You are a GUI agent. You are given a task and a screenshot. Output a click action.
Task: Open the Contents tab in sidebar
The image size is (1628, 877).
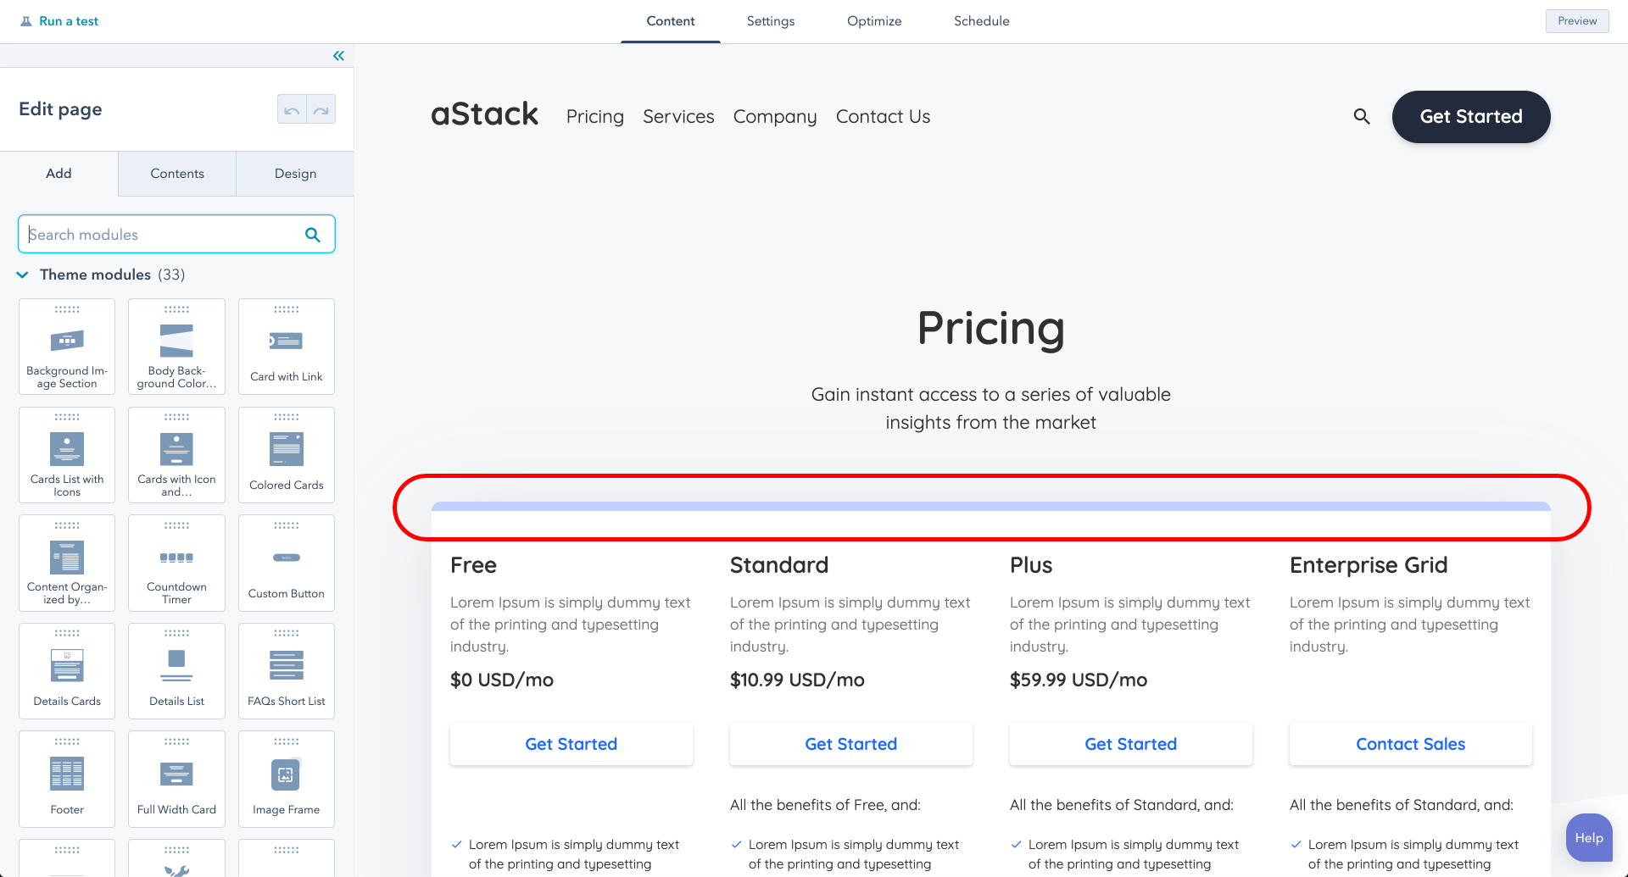point(177,174)
